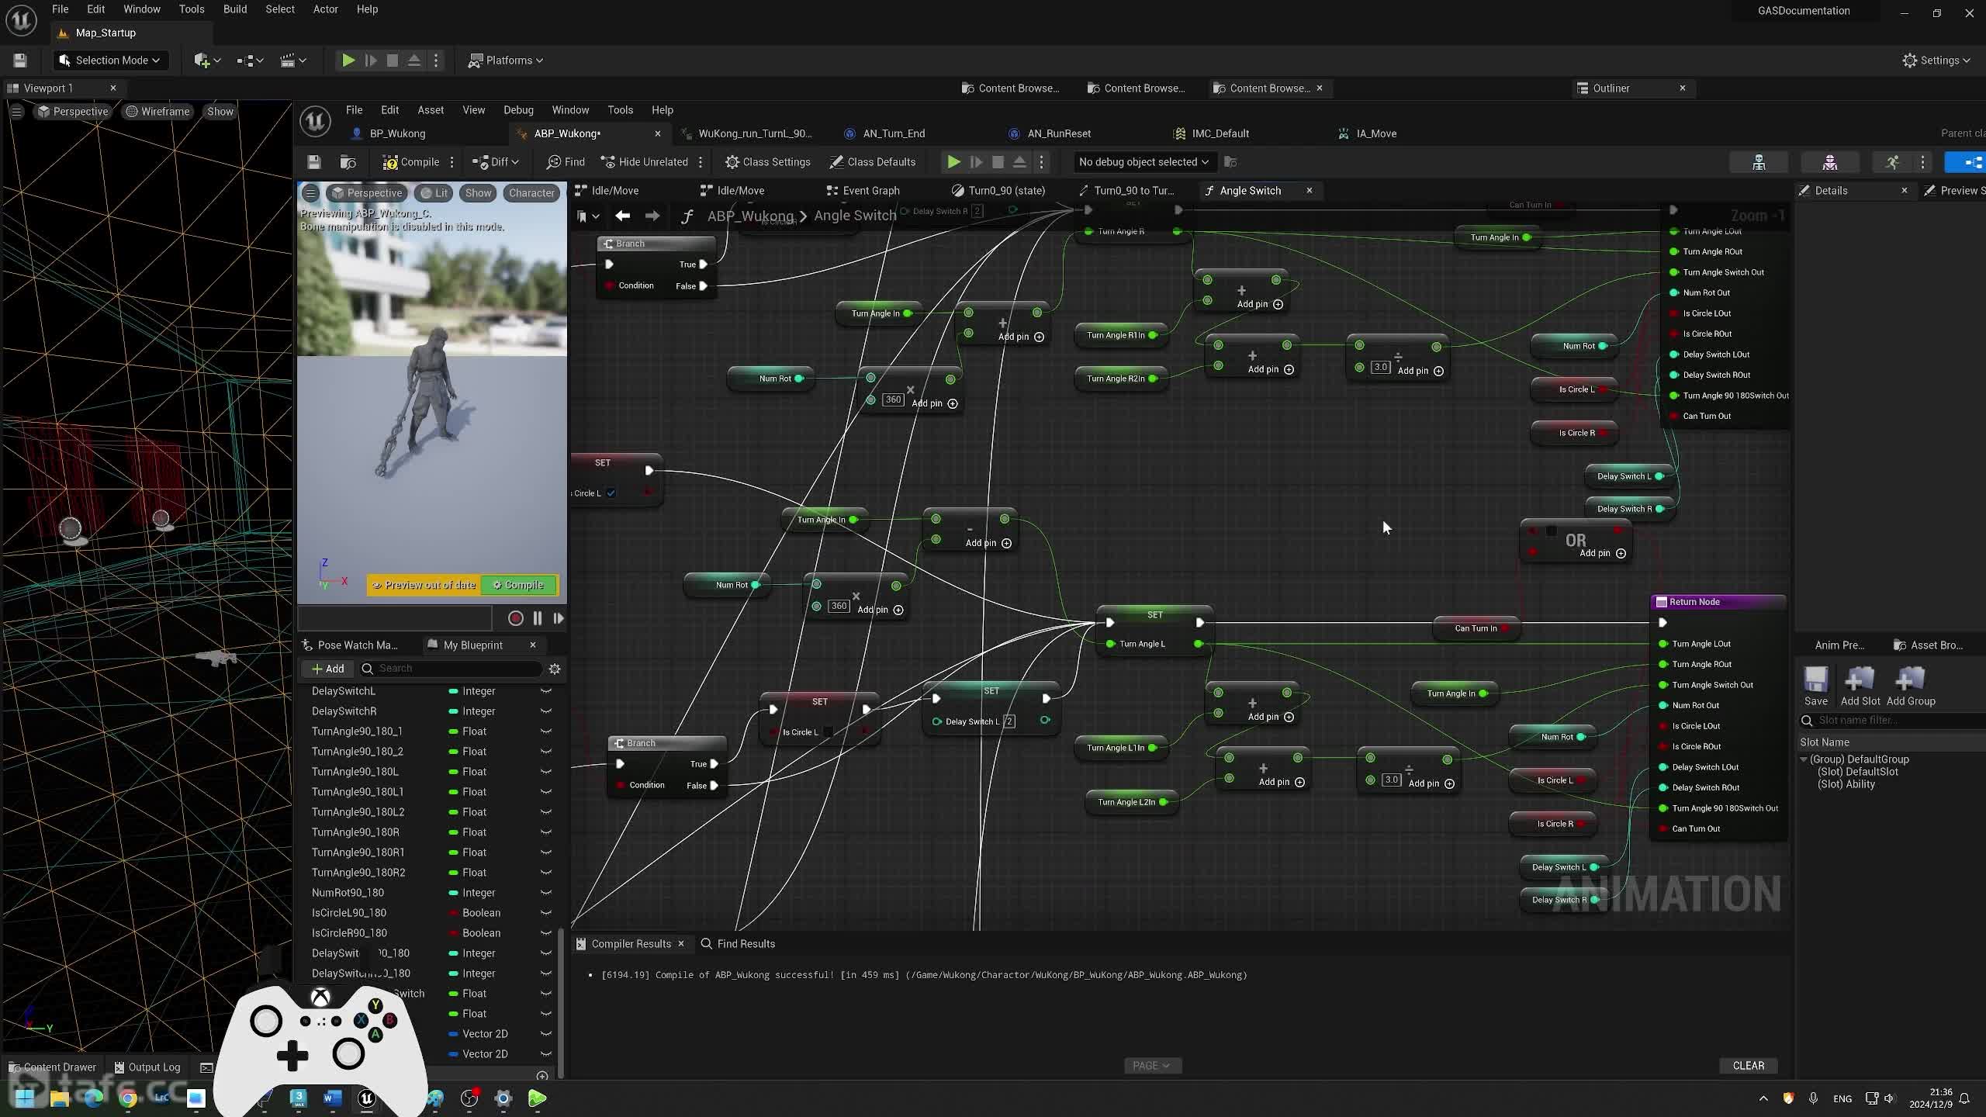Screen dimensions: 1986x1117
Task: Click Add Slot icon
Action: click(1860, 686)
